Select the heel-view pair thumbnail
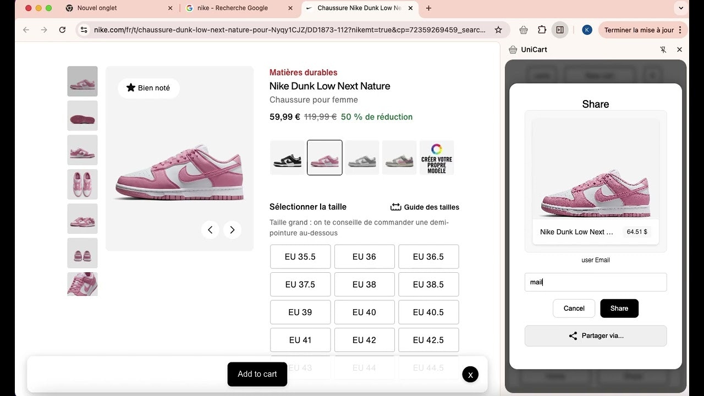This screenshot has height=396, width=704. (x=82, y=253)
